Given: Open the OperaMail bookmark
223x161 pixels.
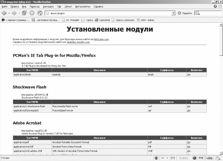Looking at the screenshot, I should point(102,20).
